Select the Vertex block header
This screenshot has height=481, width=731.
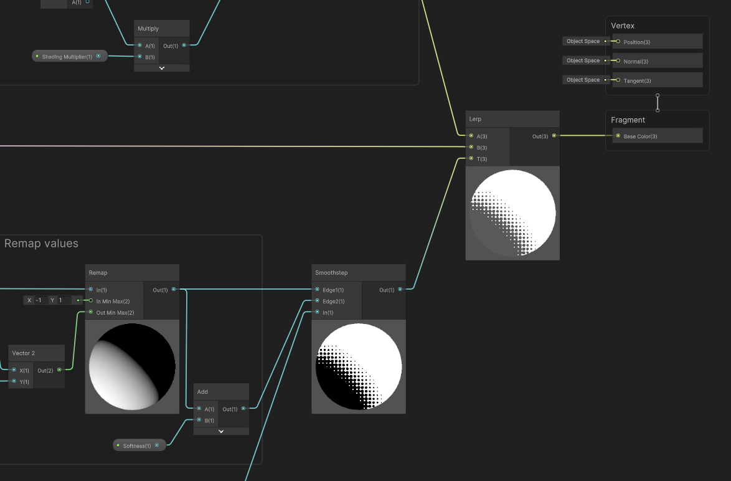pyautogui.click(x=623, y=26)
